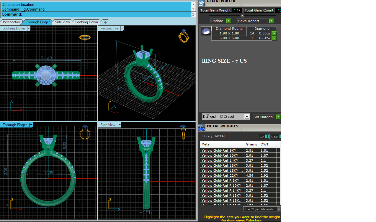Click the collapse handle under Total Gem Weight

click(x=242, y=16)
